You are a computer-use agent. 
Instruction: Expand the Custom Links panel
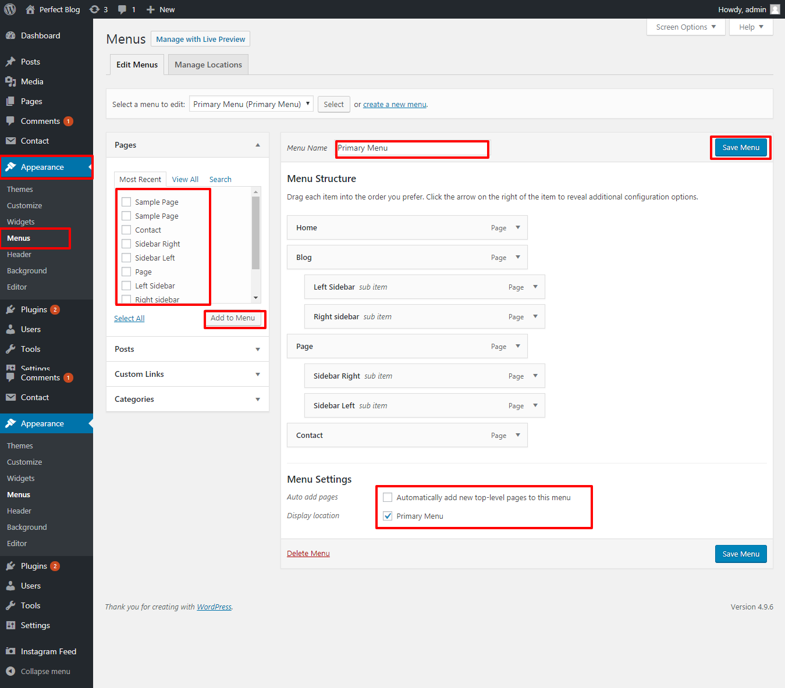(x=257, y=374)
